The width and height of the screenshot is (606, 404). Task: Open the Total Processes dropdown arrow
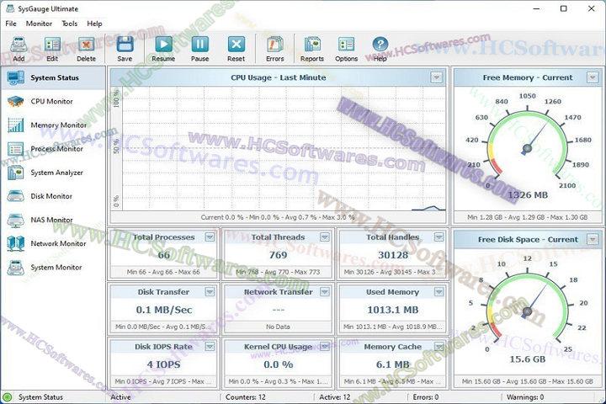[210, 237]
